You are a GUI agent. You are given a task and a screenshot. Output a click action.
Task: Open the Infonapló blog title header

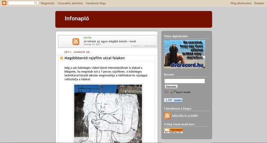pos(77,18)
